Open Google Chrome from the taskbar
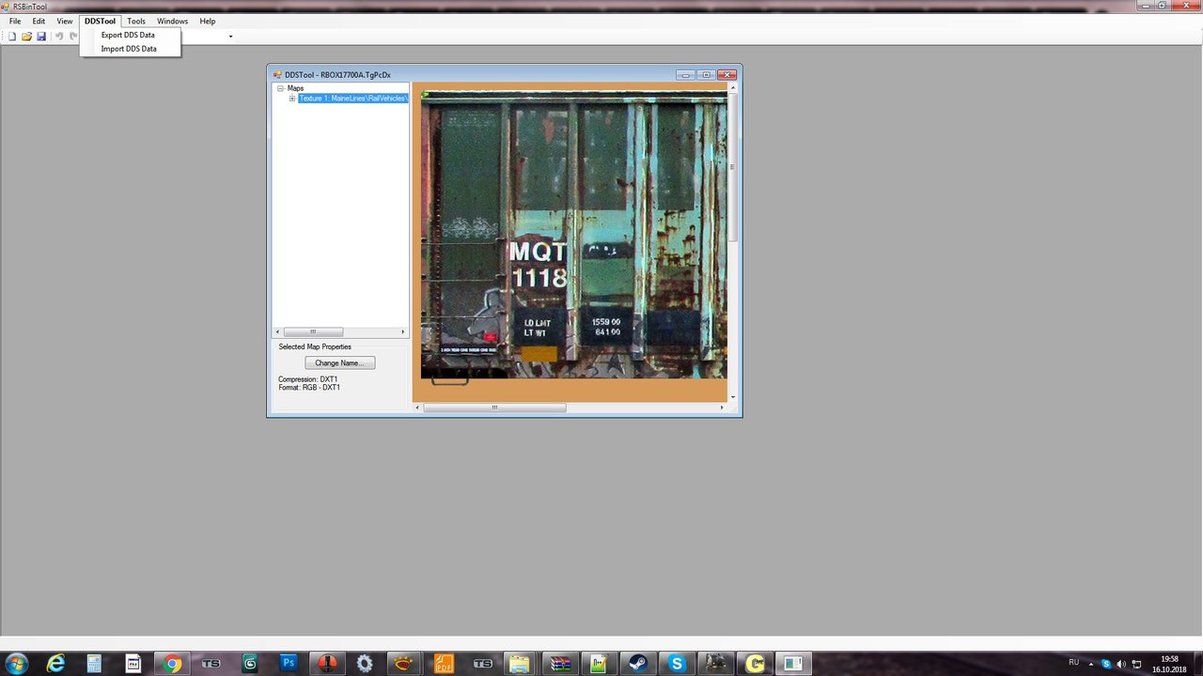This screenshot has height=676, width=1203. (x=172, y=663)
